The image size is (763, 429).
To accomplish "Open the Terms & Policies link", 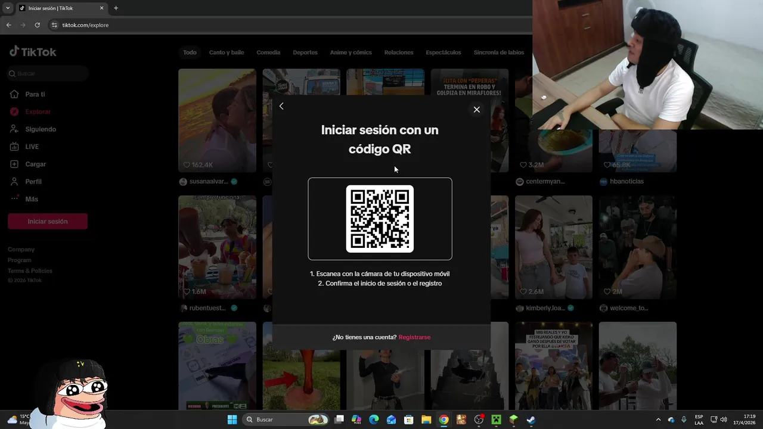I will coord(30,271).
